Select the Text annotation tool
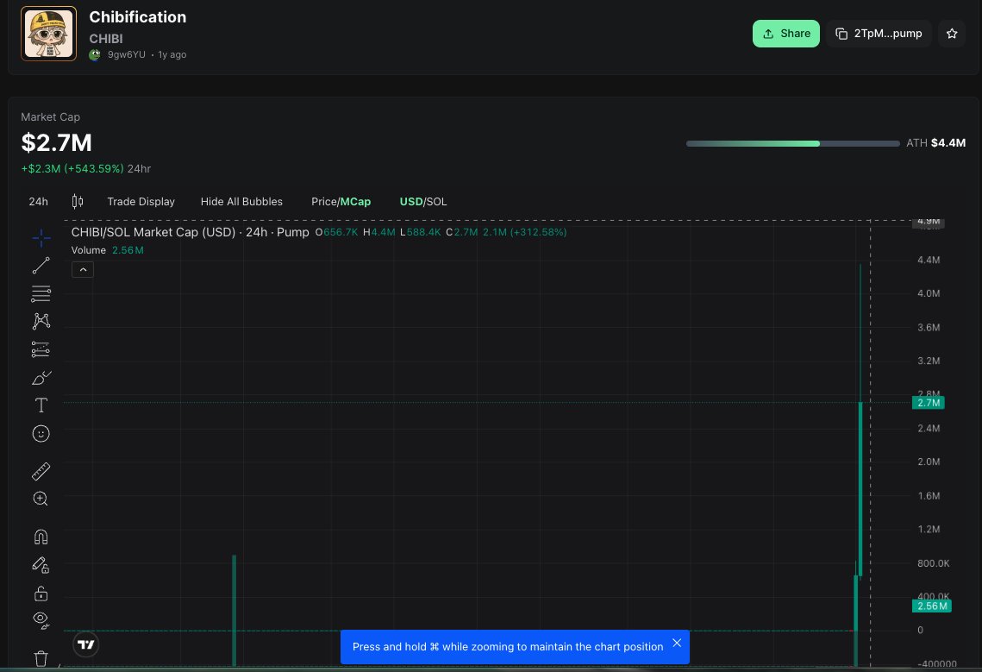 pos(41,405)
